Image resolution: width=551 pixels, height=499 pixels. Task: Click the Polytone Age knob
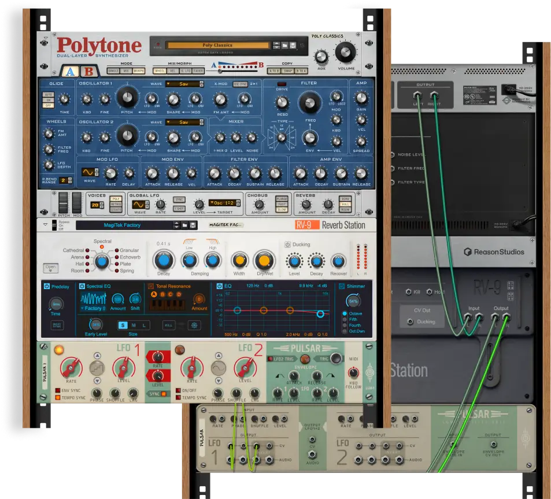pos(321,57)
